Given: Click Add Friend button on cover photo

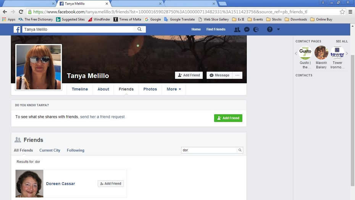Looking at the screenshot, I should click(x=189, y=75).
